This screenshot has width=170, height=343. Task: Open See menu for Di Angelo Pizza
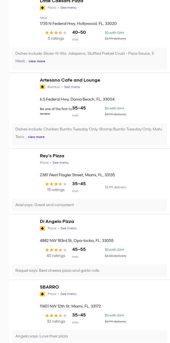pos(68,228)
